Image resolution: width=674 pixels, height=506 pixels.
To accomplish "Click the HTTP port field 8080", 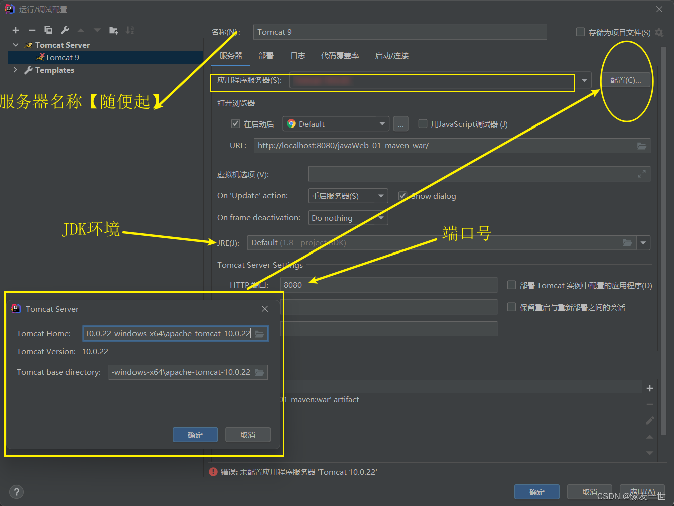I will [388, 285].
